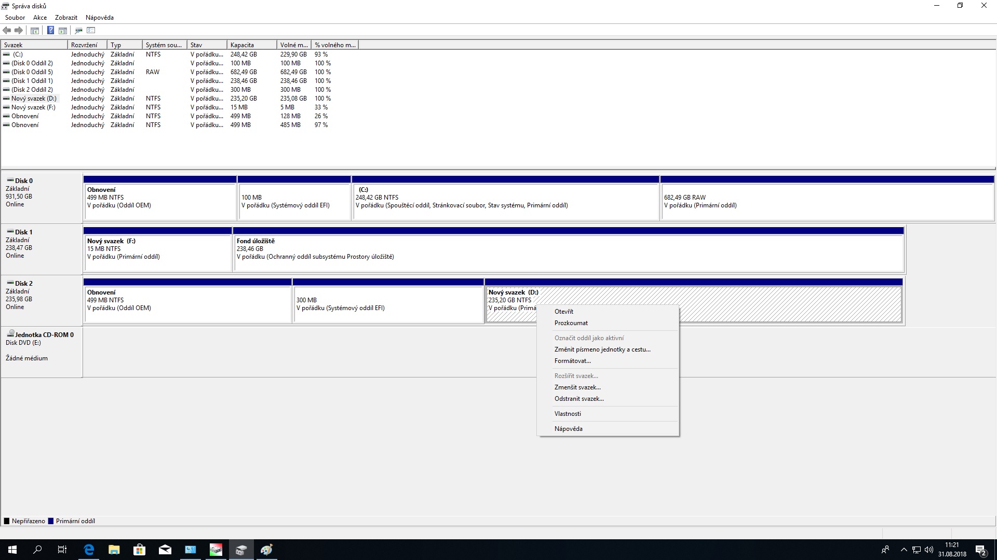This screenshot has width=997, height=560.
Task: Click the Rescan disks toolbar icon
Action: point(78,30)
